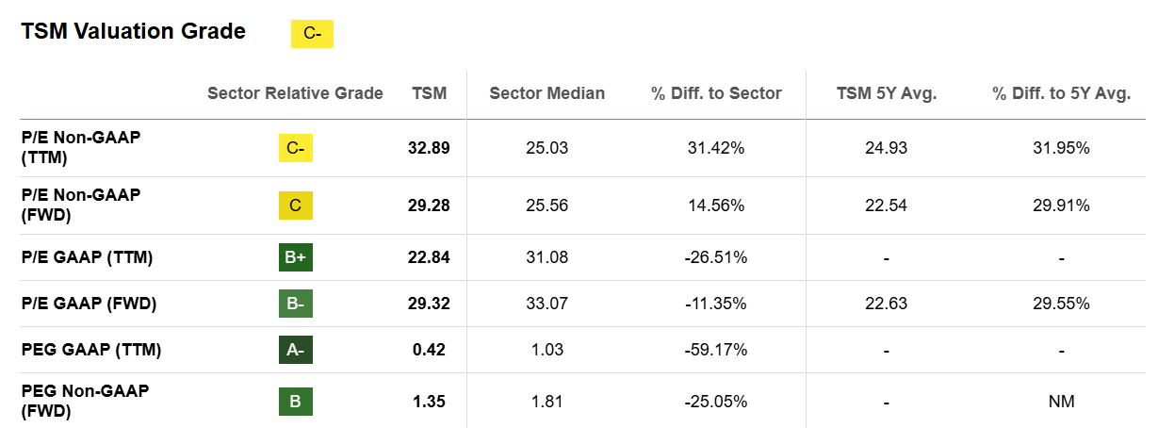This screenshot has height=428, width=1158.
Task: Click the Sector Relative Grade column header
Action: [295, 93]
